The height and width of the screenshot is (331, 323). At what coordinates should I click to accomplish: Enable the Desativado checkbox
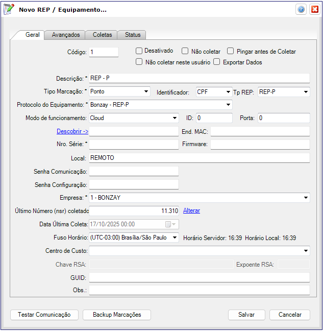(x=139, y=51)
